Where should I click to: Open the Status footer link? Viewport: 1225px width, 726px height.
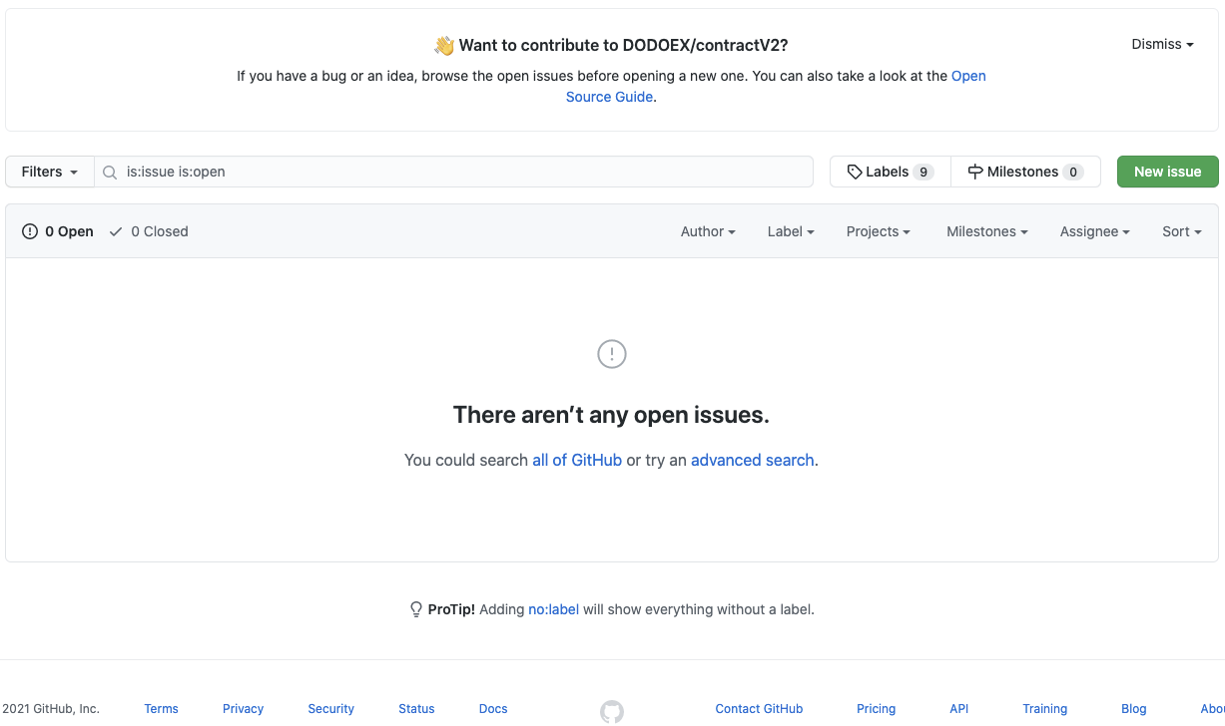click(416, 709)
